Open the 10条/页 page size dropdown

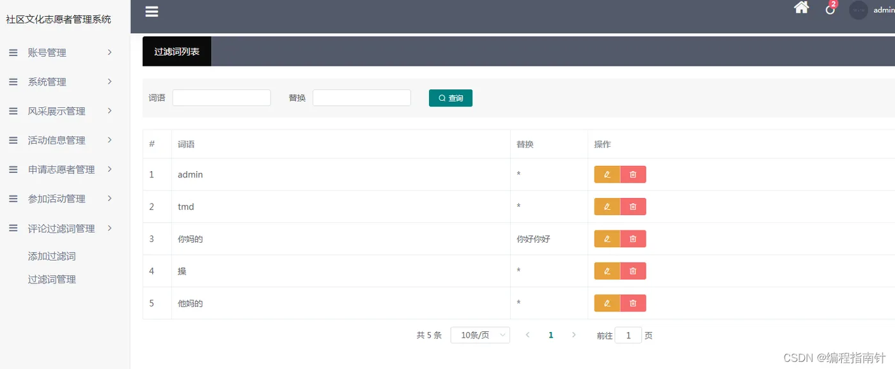pos(480,335)
